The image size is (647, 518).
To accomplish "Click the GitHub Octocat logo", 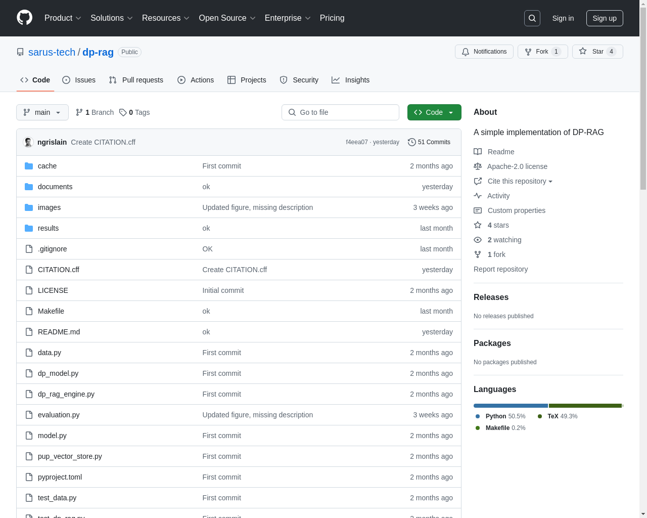I will pyautogui.click(x=25, y=18).
